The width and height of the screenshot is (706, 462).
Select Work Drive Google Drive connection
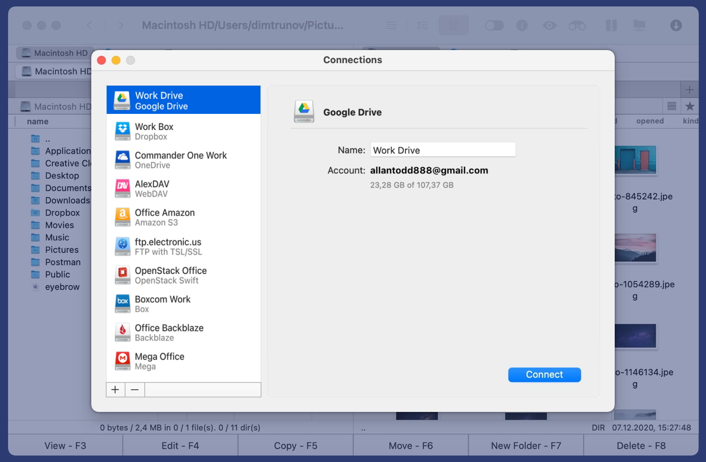183,100
